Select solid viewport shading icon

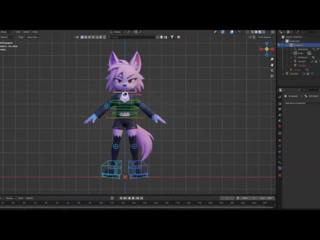click(256, 32)
